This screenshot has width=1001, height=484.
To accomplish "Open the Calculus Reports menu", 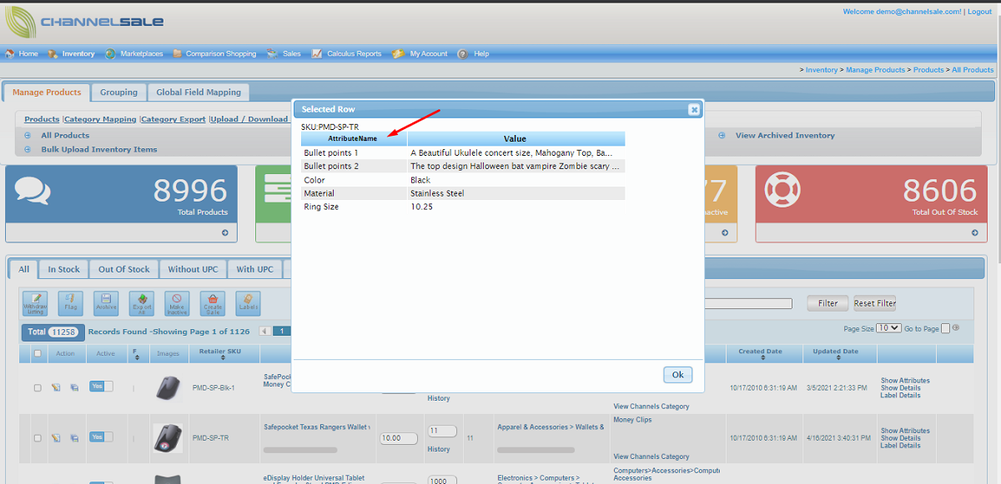I will coord(347,54).
